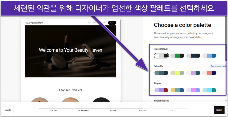Click the scroll-down arrow beside Sophisticated
The image size is (228, 117).
[226, 101]
